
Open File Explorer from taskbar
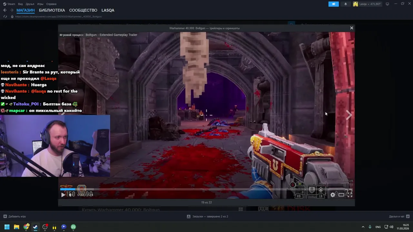tap(16, 227)
